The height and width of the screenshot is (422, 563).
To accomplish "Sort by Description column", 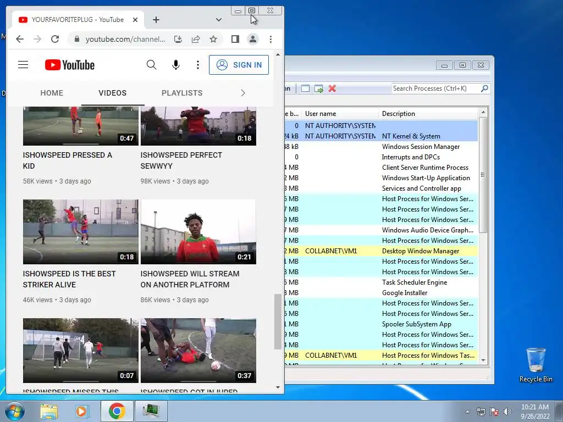I will pos(428,113).
